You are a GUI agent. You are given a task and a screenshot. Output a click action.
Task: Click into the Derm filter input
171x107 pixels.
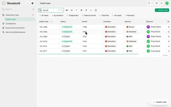click(50, 10)
